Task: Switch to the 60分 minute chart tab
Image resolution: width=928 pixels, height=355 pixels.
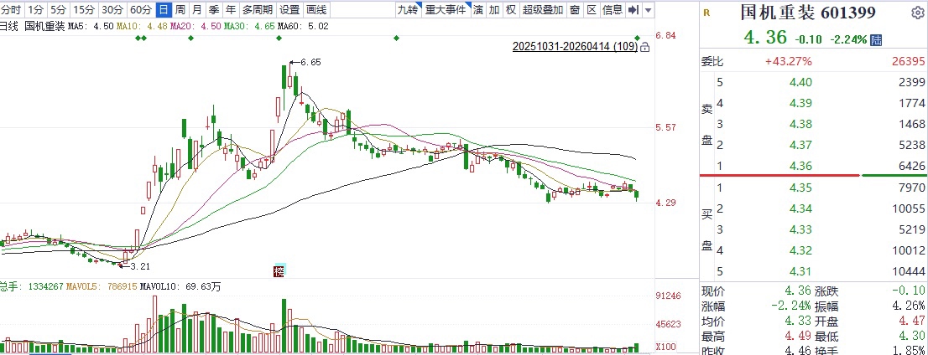Action: (141, 10)
